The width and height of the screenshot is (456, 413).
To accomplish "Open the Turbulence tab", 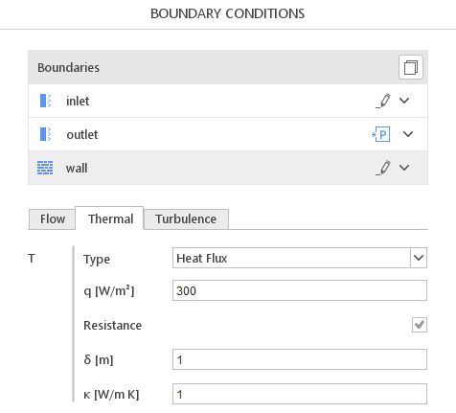I will [x=186, y=219].
